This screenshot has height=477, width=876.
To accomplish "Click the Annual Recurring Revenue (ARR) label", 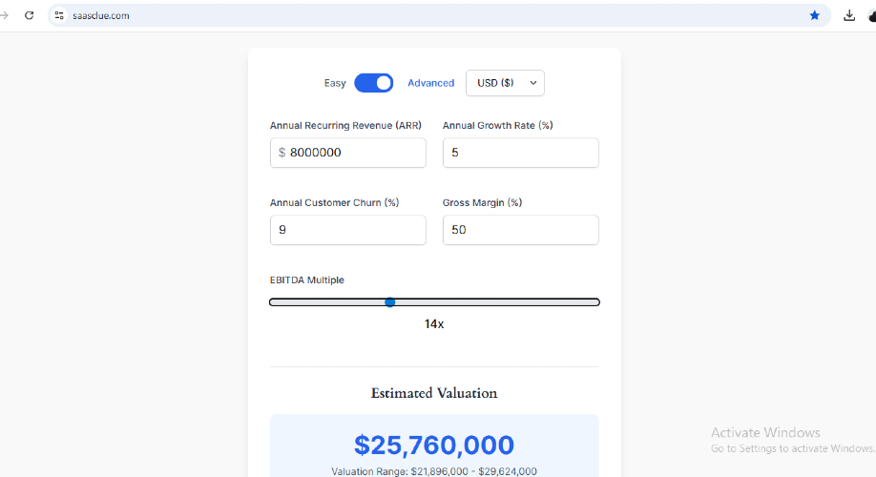I will (345, 126).
